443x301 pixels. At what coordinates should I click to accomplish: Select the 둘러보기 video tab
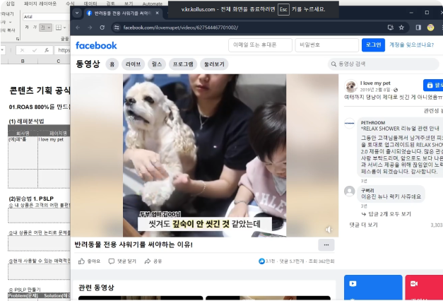pyautogui.click(x=214, y=64)
